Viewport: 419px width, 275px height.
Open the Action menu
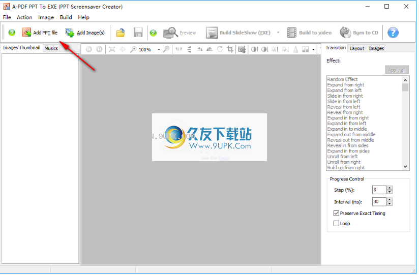tap(24, 17)
